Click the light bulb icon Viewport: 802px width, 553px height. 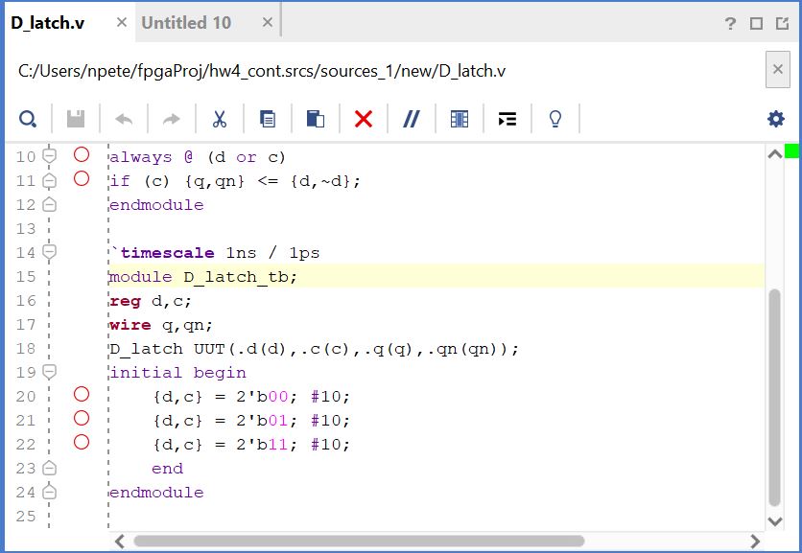554,119
